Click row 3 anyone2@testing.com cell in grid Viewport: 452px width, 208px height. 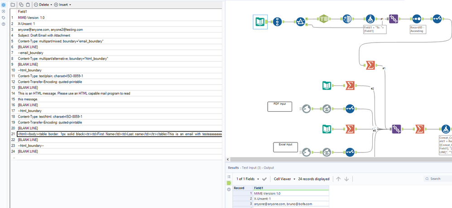[120, 29]
